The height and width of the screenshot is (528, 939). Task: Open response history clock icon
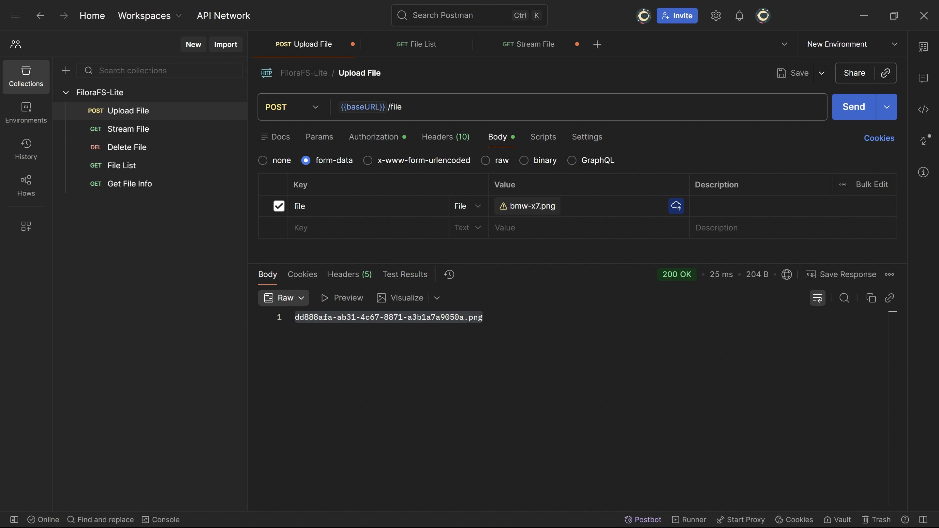(x=449, y=274)
